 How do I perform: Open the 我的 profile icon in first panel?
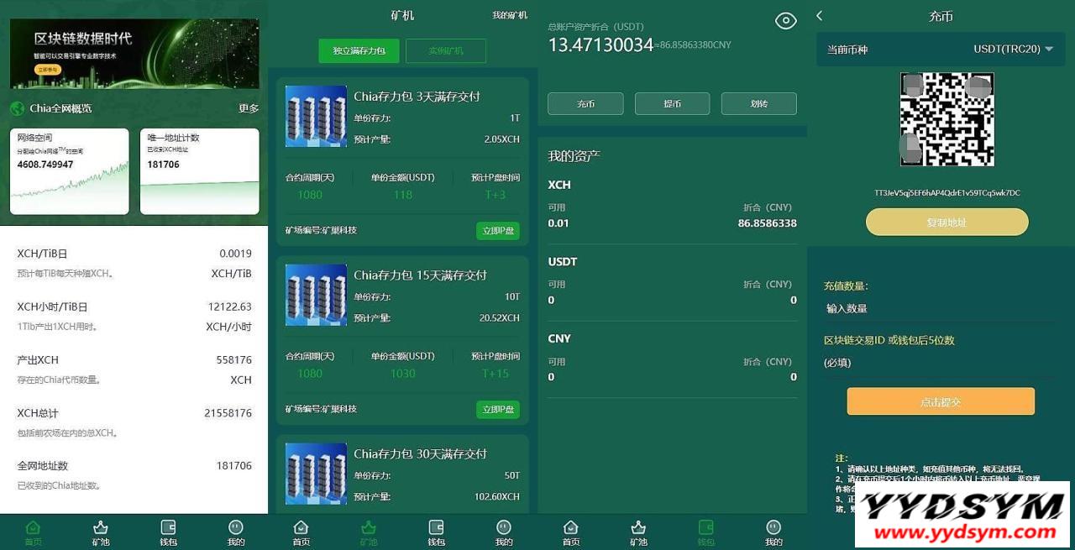point(236,527)
